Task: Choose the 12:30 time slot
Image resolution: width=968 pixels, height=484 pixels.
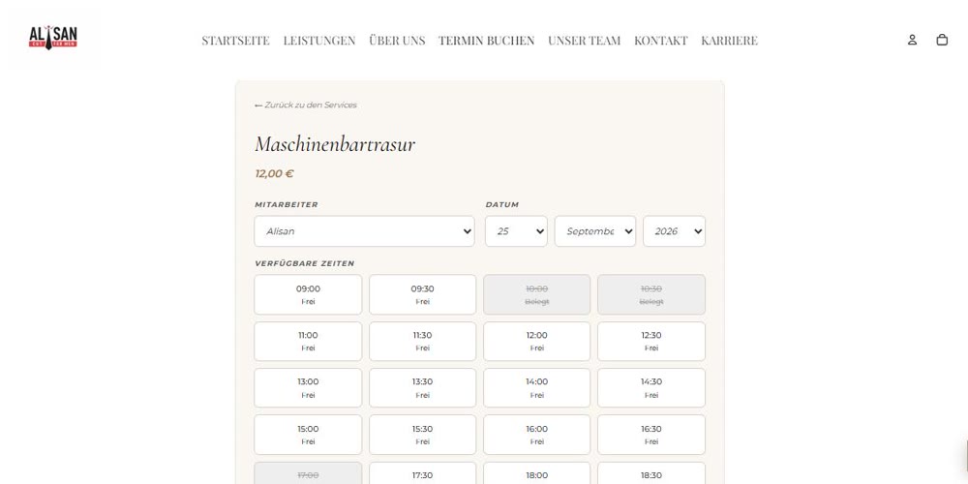Action: (651, 342)
